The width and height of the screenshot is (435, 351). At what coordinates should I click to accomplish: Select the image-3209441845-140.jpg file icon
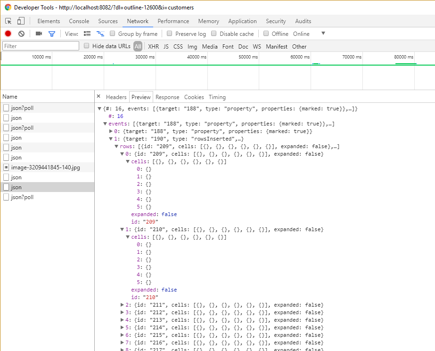click(x=6, y=167)
